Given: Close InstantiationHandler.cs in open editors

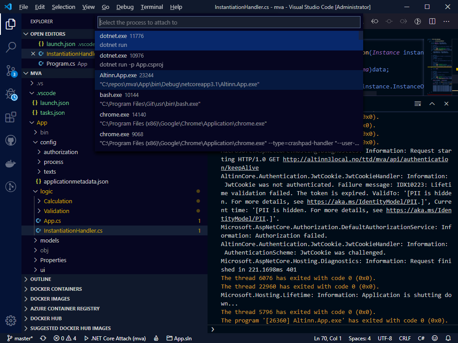Looking at the screenshot, I should (33, 54).
